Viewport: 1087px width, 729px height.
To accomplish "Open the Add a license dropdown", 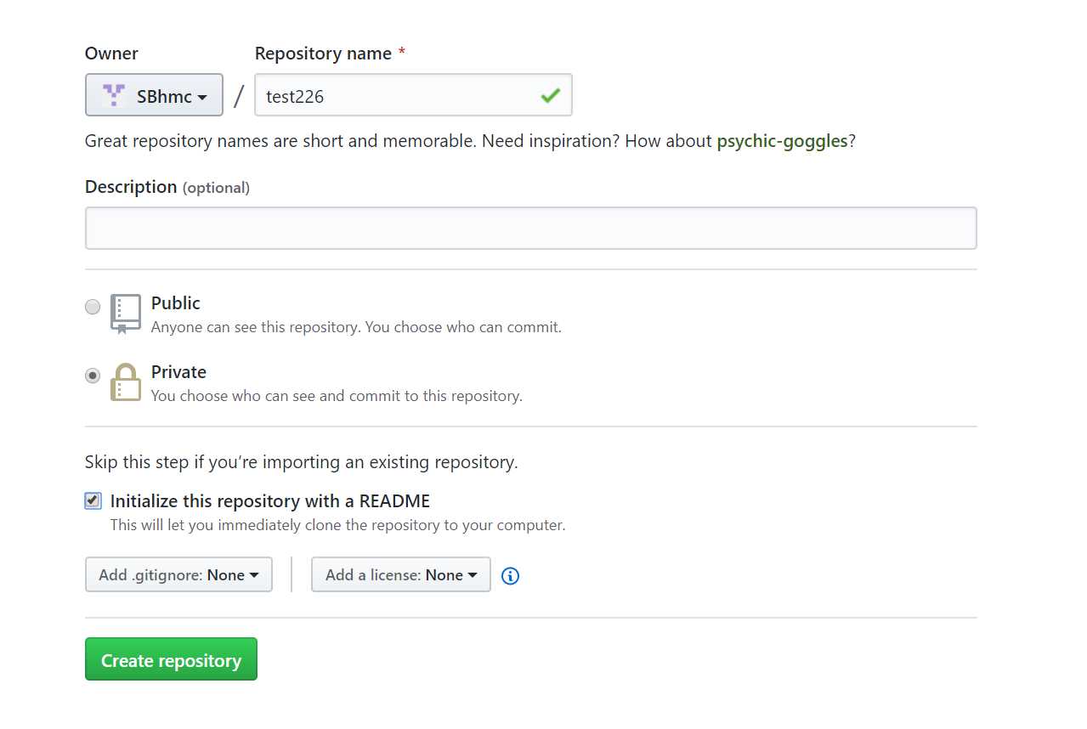I will (x=400, y=575).
